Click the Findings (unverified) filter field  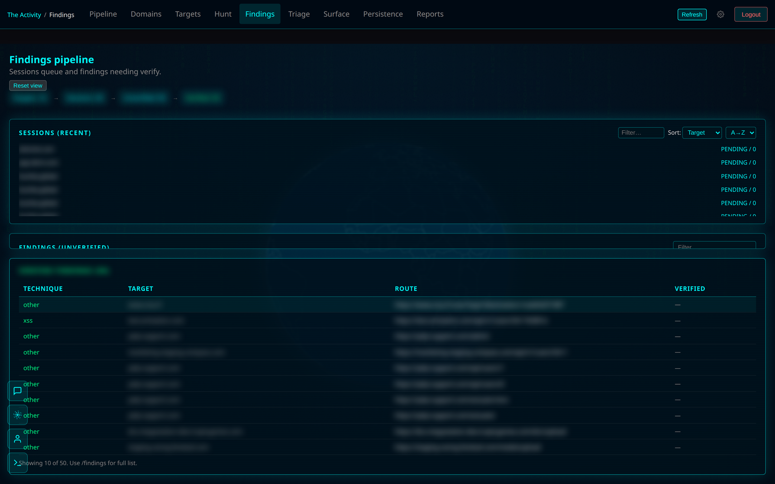(714, 246)
